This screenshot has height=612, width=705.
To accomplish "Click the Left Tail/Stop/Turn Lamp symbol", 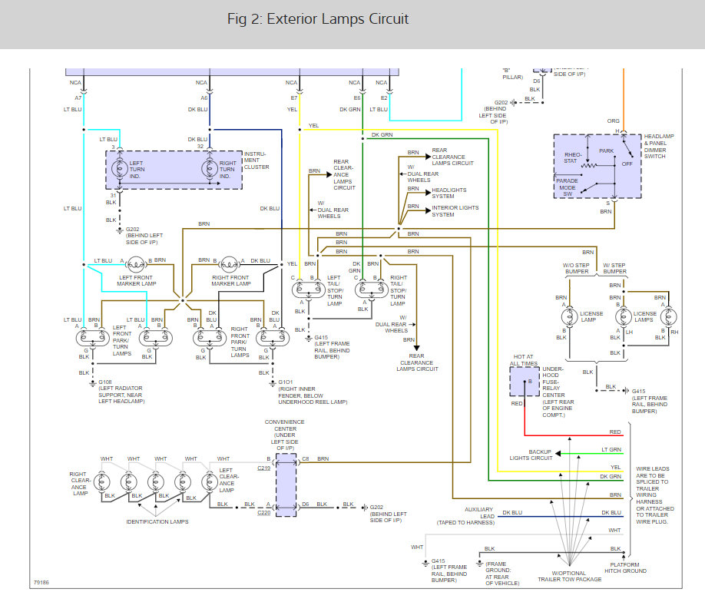I will 309,290.
